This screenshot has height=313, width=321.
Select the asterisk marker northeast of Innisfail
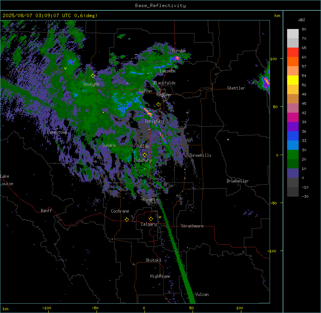click(187, 113)
